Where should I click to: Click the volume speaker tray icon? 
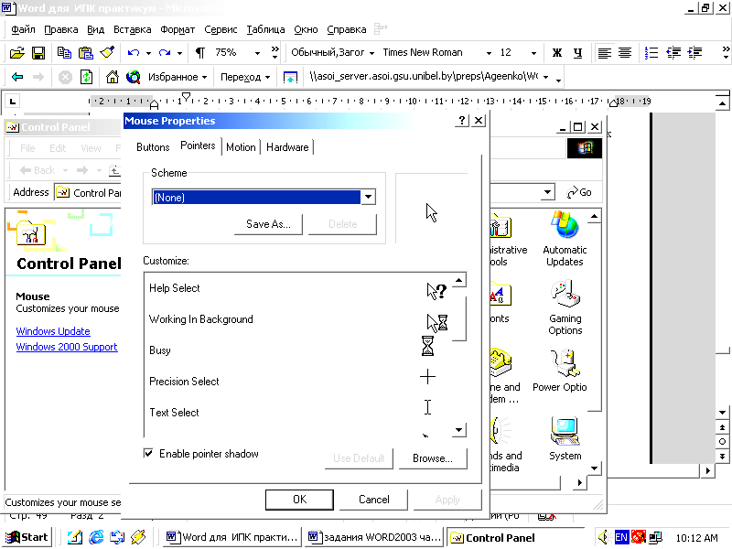click(x=603, y=537)
